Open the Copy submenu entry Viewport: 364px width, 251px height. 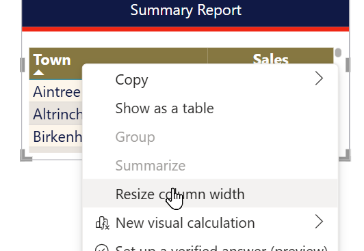pyautogui.click(x=210, y=79)
